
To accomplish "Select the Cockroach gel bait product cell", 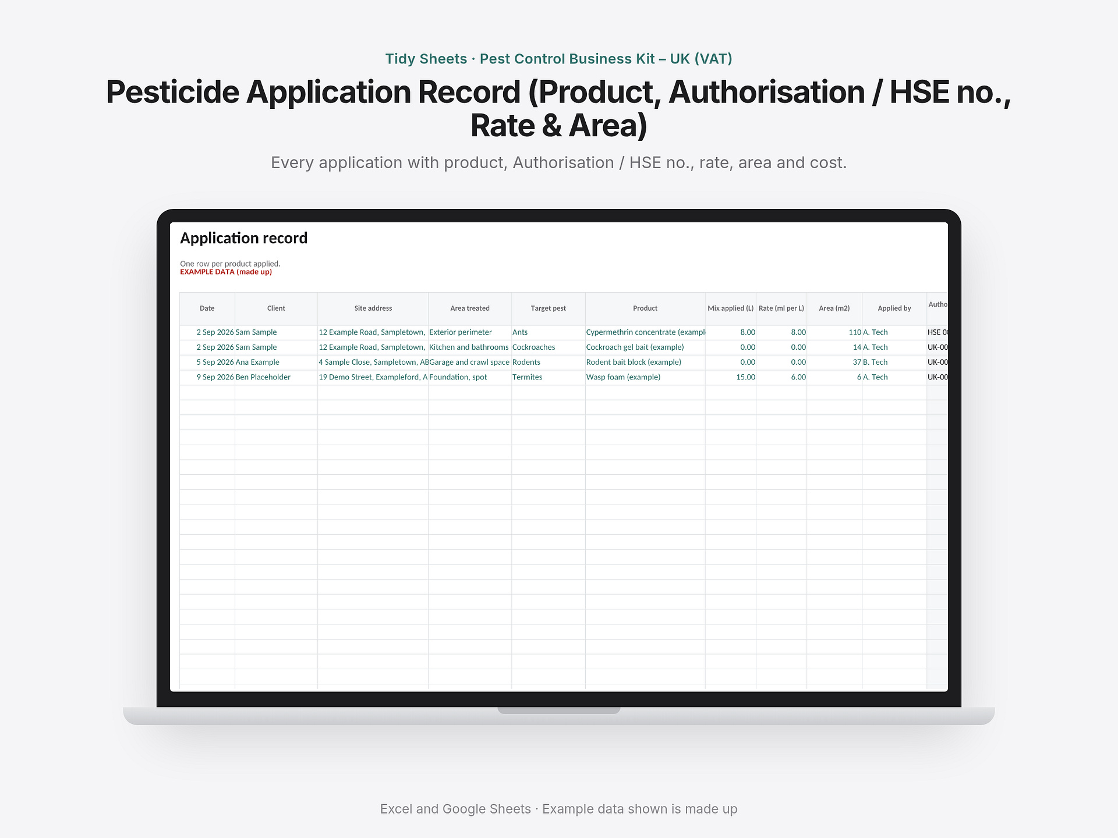I will pos(645,347).
